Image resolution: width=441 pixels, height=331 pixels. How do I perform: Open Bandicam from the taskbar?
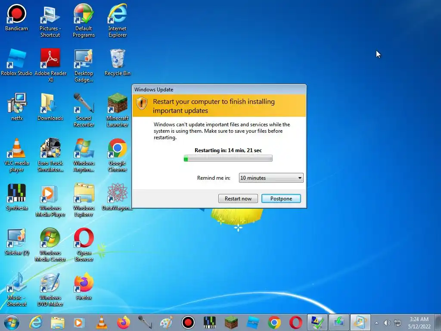(x=188, y=322)
